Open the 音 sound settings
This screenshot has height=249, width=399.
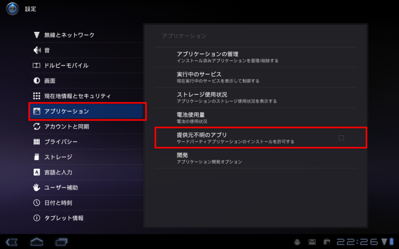point(86,50)
